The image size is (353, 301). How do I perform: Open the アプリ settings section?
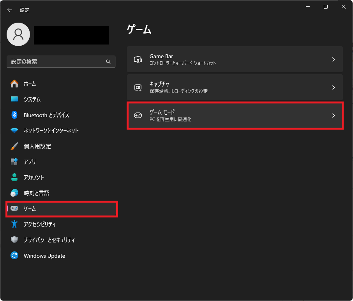[30, 162]
